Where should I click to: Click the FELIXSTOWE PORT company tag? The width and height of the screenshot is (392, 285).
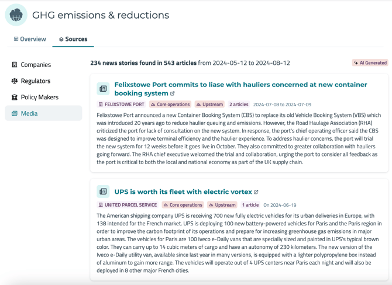[x=121, y=105]
